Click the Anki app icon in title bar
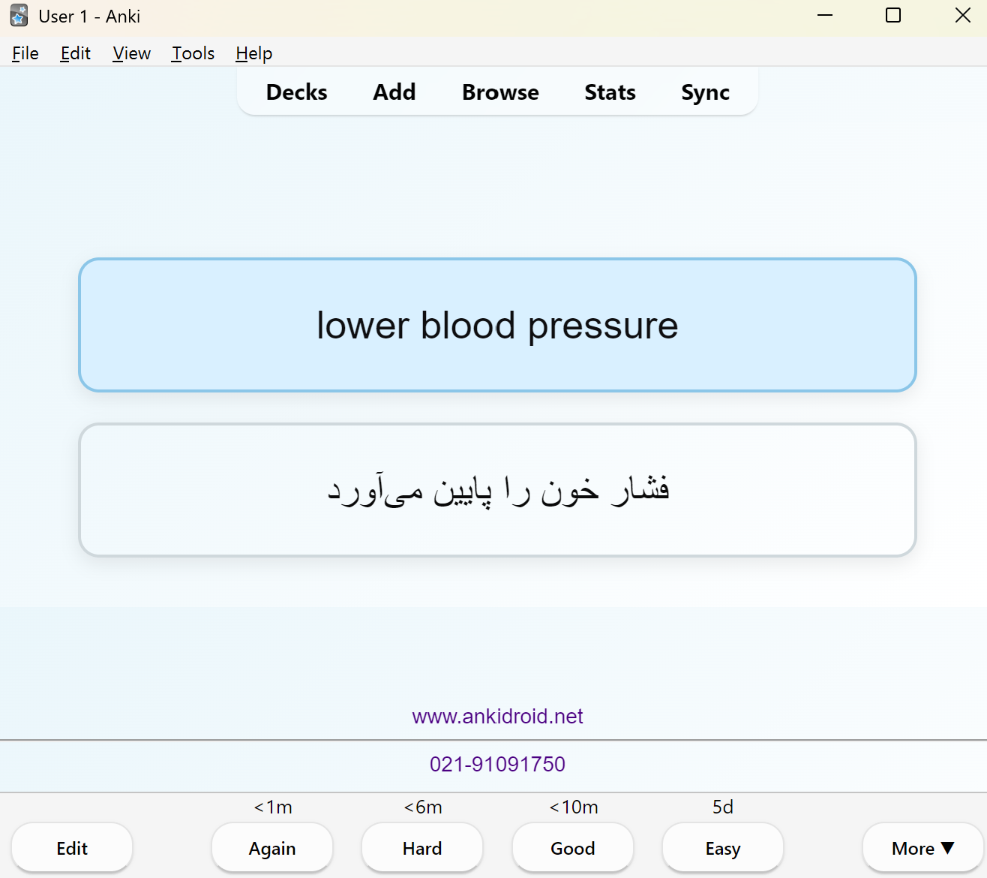Image resolution: width=987 pixels, height=878 pixels. tap(19, 16)
